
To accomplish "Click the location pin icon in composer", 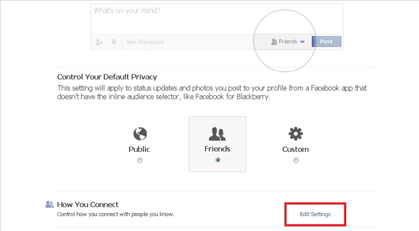I will (x=114, y=42).
